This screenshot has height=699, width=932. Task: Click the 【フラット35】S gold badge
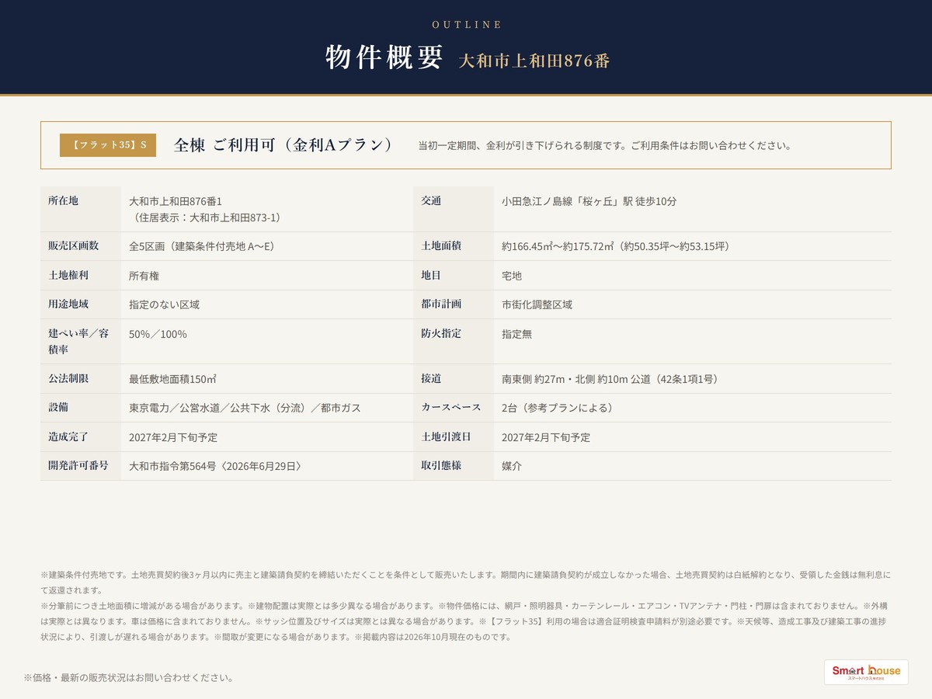coord(108,145)
